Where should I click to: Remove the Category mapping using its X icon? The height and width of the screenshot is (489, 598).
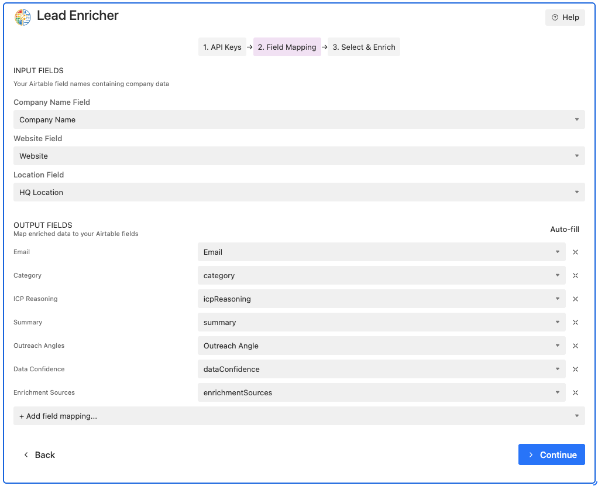(575, 275)
